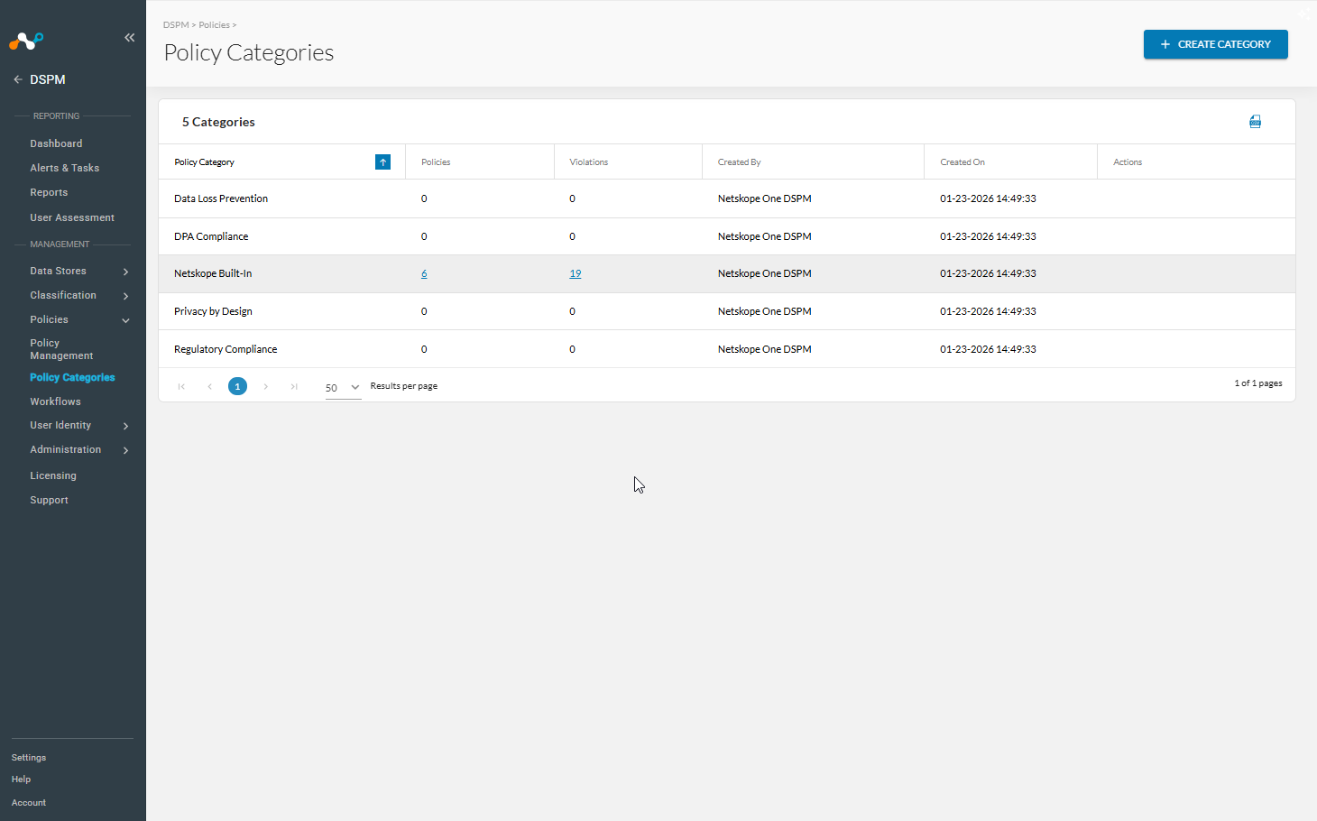Go to previous page of results

(209, 386)
